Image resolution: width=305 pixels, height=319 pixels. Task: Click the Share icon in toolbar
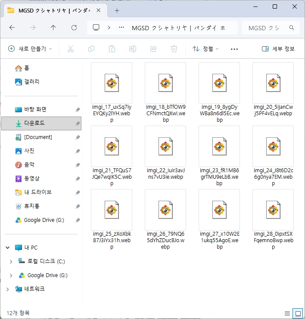[153, 49]
